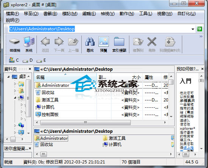Screen dimensions: 208x168
Task: Open 自訂化(U) menu
Action: point(186,14)
